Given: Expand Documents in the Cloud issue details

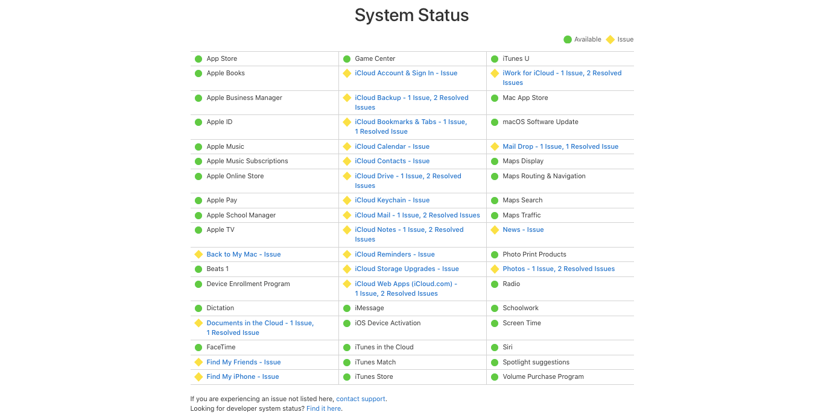Looking at the screenshot, I should pyautogui.click(x=260, y=328).
